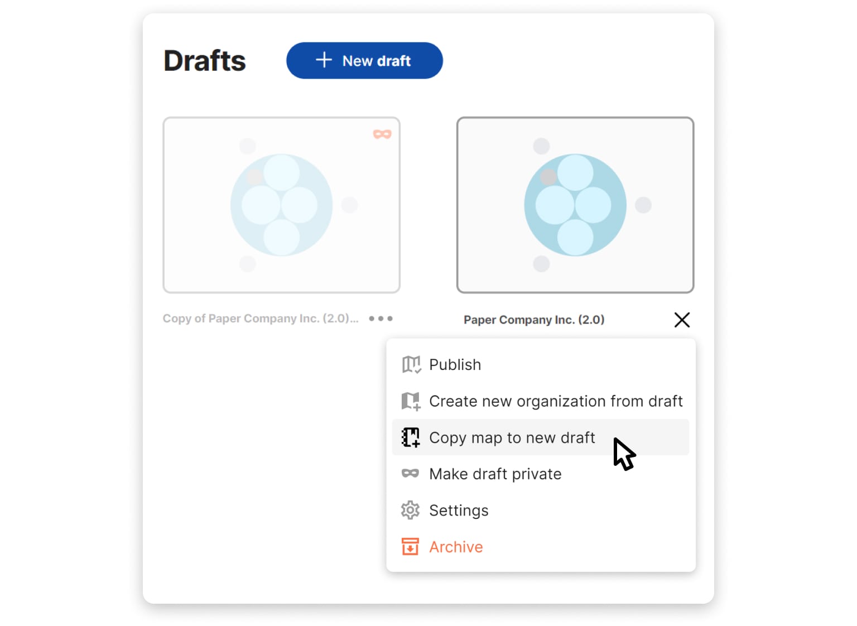Viewport: 857px width, 626px height.
Task: Click the orange Archive box icon
Action: [x=410, y=547]
